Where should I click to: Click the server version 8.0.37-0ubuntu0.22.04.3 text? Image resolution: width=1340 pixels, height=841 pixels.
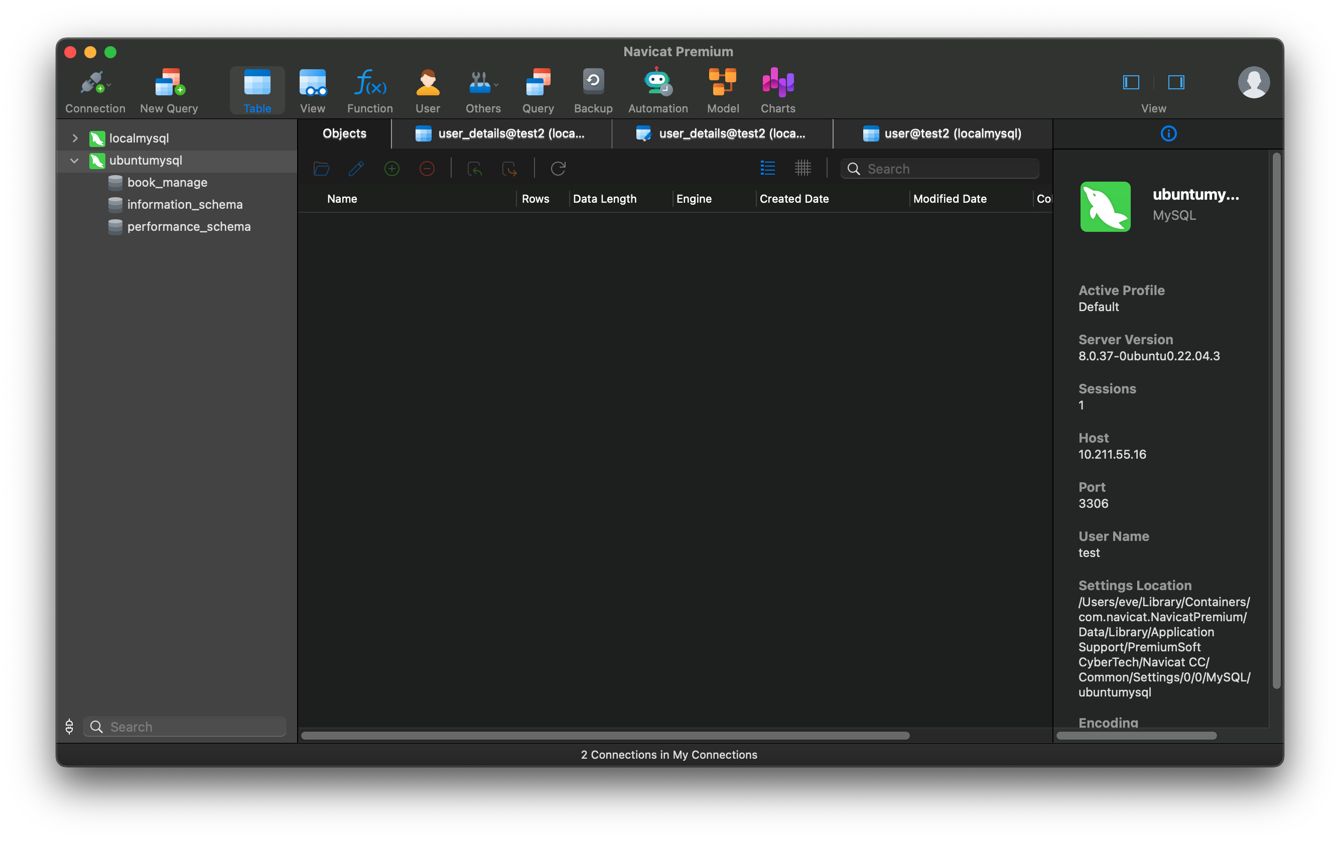coord(1149,355)
